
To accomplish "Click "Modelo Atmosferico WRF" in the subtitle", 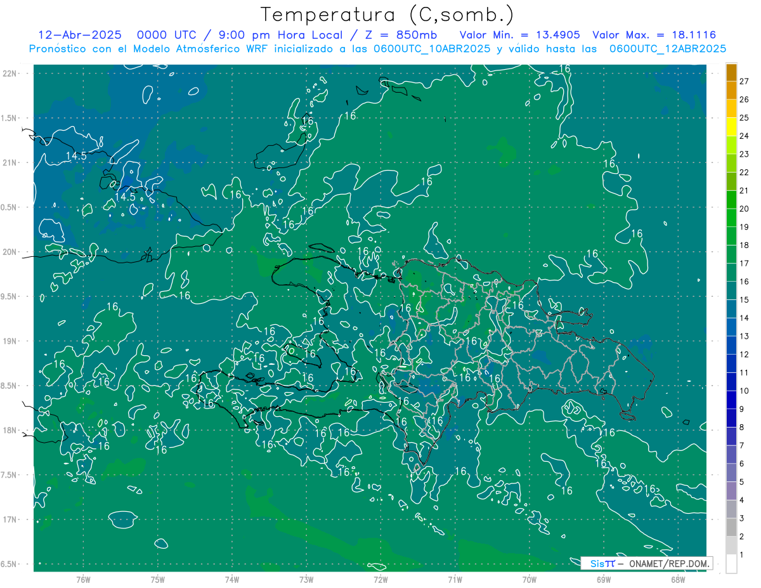I will click(201, 49).
